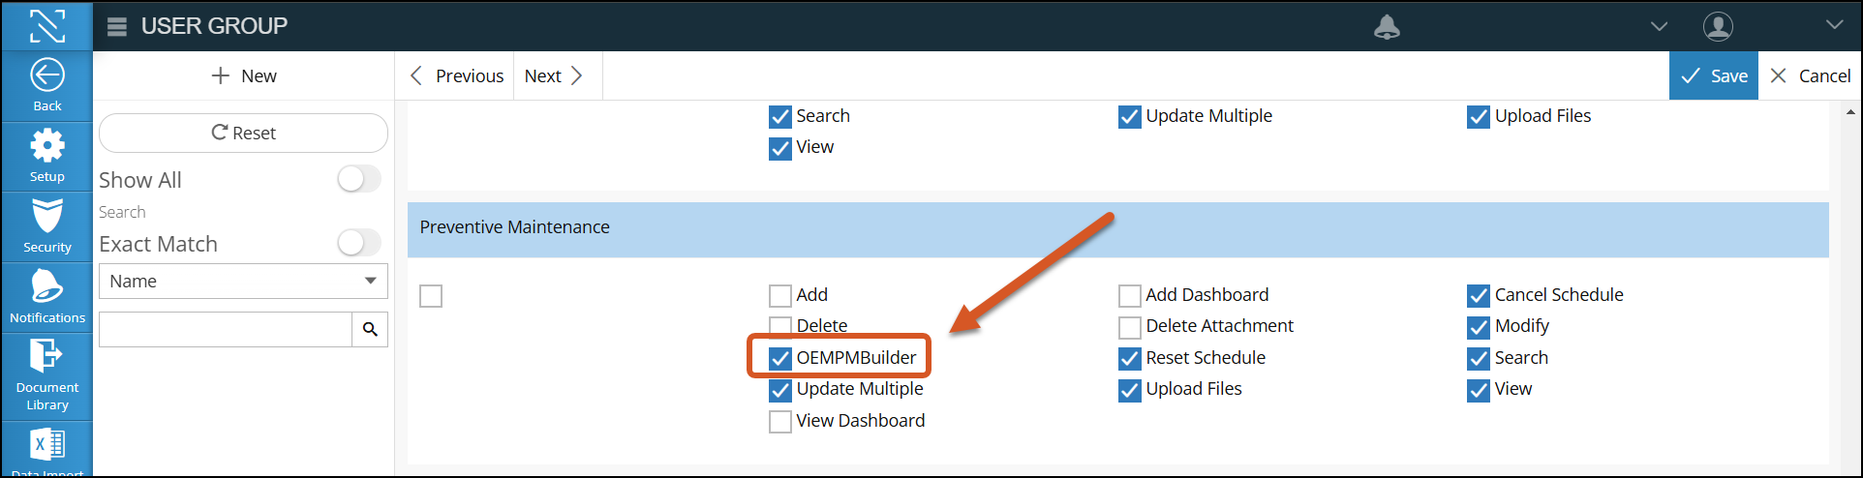Image resolution: width=1863 pixels, height=478 pixels.
Task: Click the notification bell in top bar
Action: pyautogui.click(x=1387, y=27)
